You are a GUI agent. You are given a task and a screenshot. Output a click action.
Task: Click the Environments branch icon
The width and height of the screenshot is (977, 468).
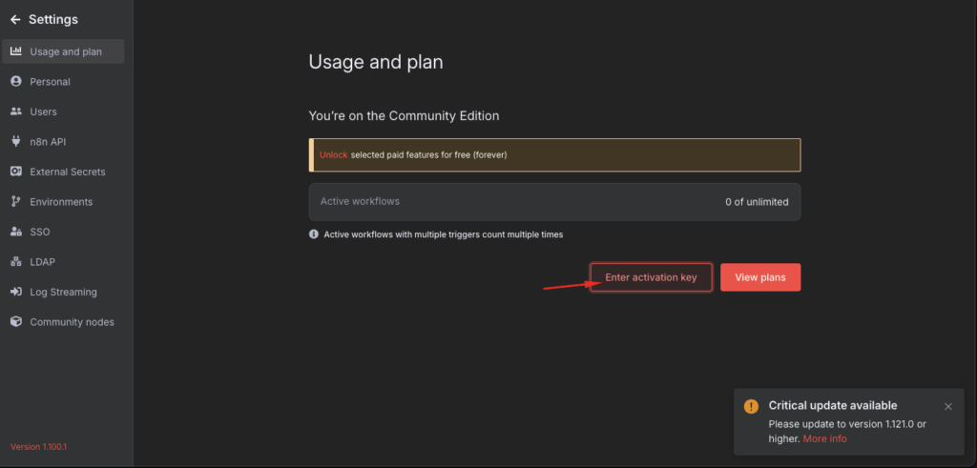click(15, 202)
